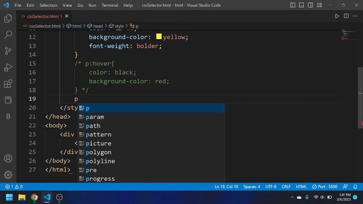Open the Run menu

point(92,5)
